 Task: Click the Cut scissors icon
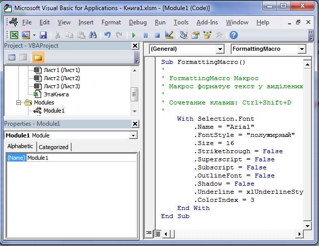coord(58,35)
